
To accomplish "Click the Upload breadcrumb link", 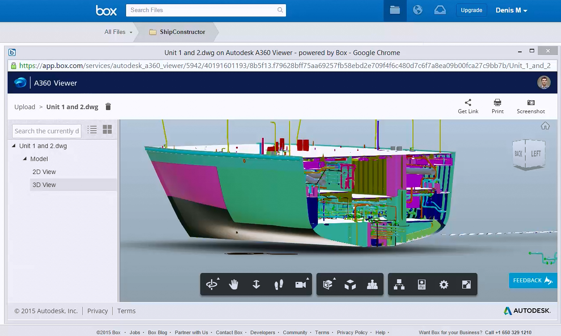I will point(25,107).
